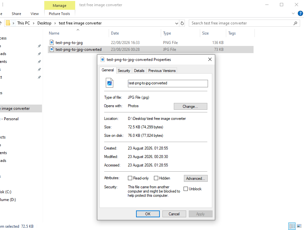Expand the ribbon with chevron arrow
This screenshot has height=230, width=304.
click(x=293, y=13)
